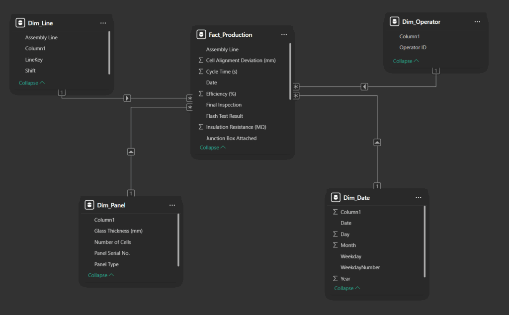Image resolution: width=509 pixels, height=315 pixels.
Task: Select filter direction arrow on Dim_Date relationship
Action: coord(377,143)
